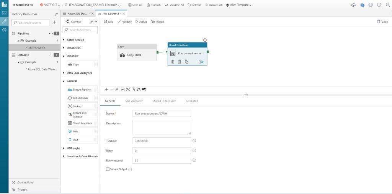Switch to the Stored Procedure properties tab
Image resolution: width=392 pixels, height=194 pixels.
(x=164, y=101)
